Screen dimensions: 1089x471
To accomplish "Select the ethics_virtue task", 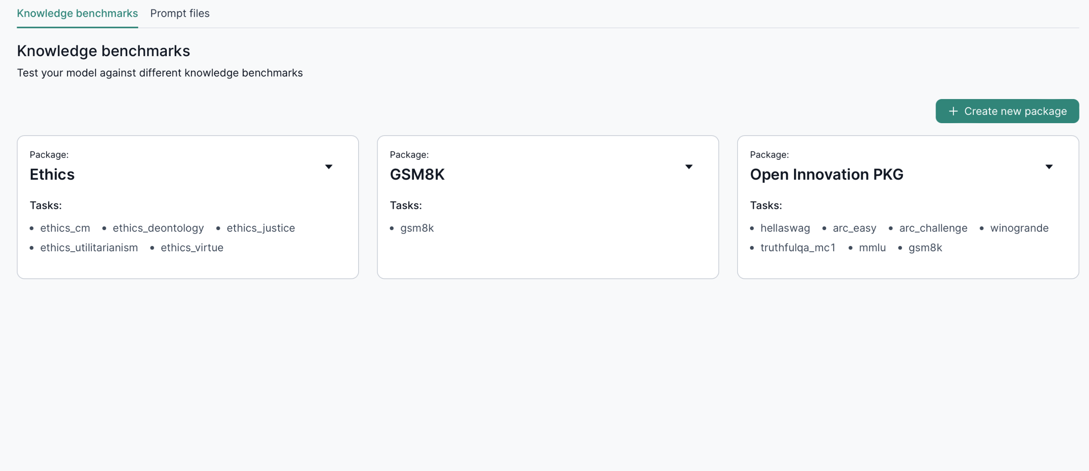I will (x=191, y=248).
